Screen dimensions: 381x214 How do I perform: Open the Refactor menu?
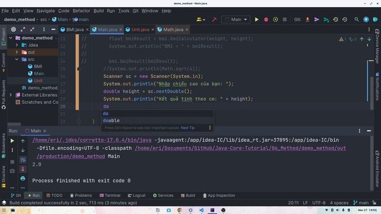(x=82, y=11)
